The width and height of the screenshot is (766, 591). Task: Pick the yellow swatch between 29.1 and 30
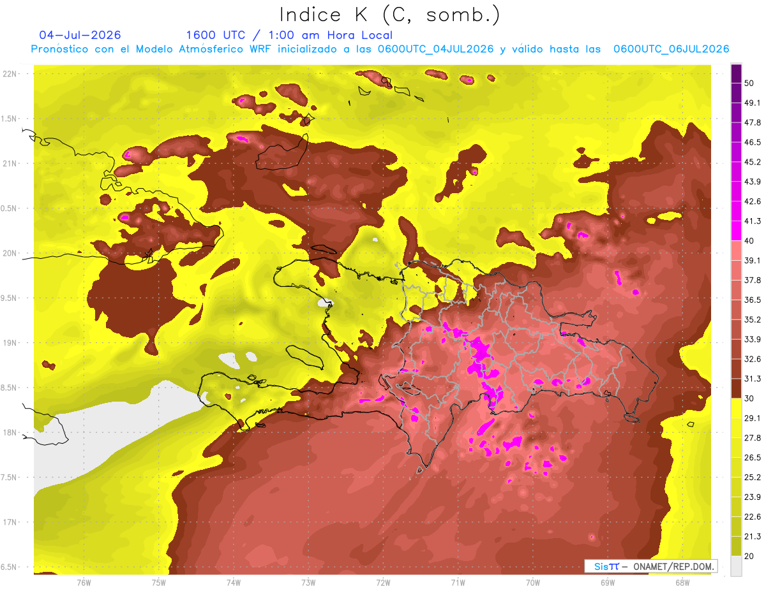[736, 408]
